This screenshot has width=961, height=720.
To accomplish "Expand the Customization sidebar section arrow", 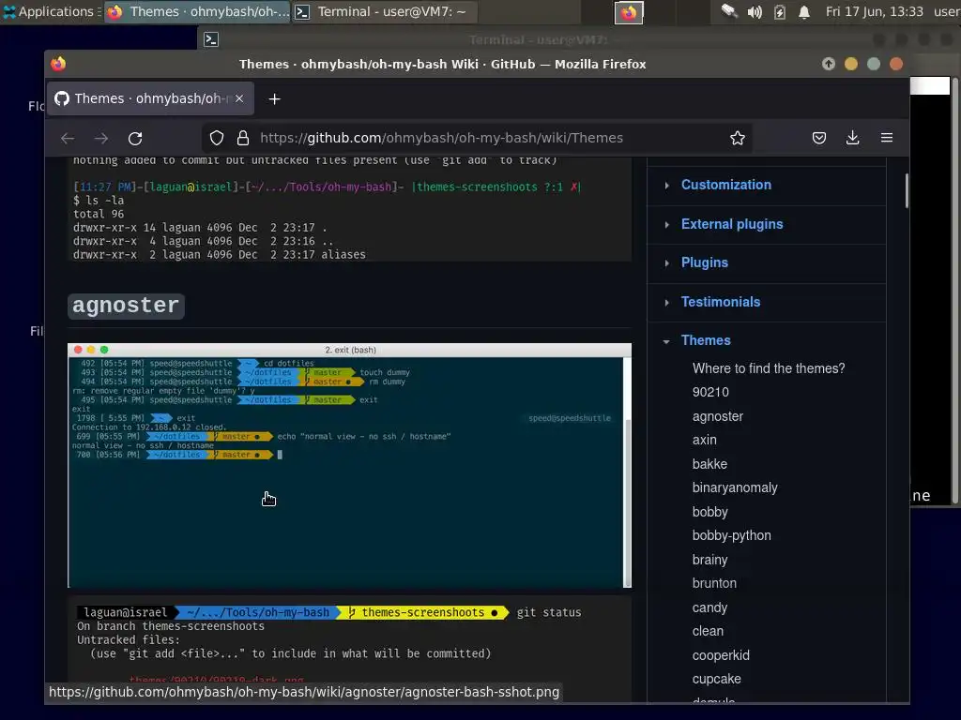I will pyautogui.click(x=667, y=185).
